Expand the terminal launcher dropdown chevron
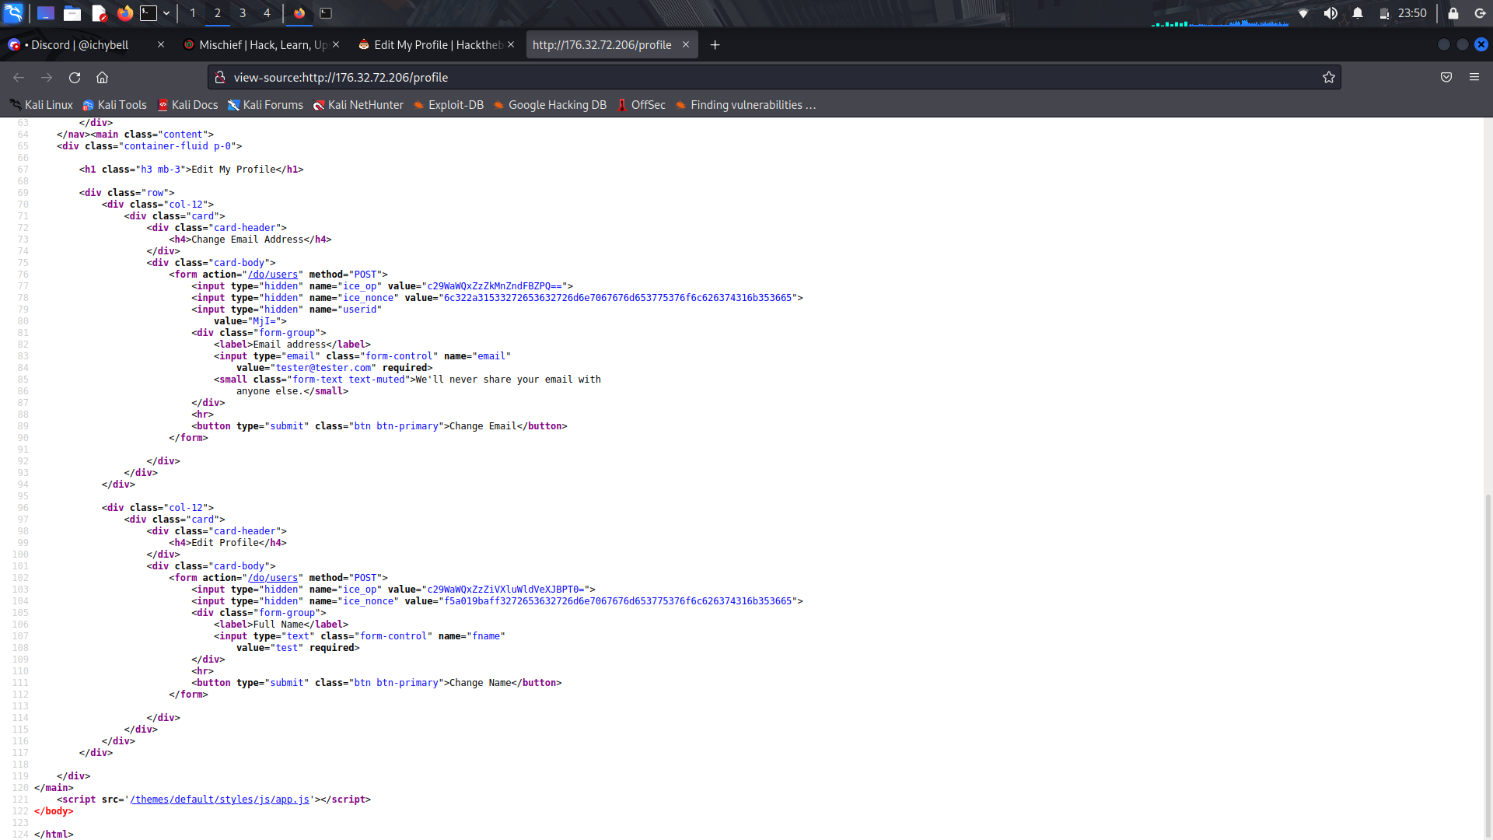1493x840 pixels. pyautogui.click(x=166, y=13)
